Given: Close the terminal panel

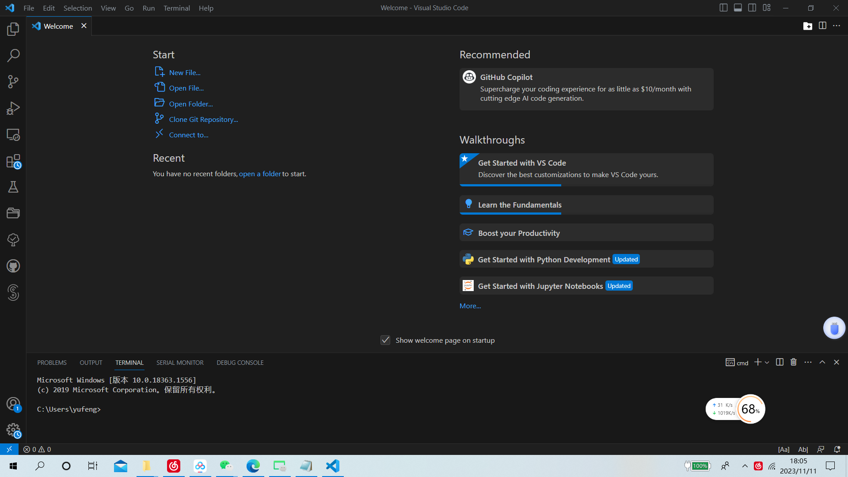Looking at the screenshot, I should tap(837, 362).
